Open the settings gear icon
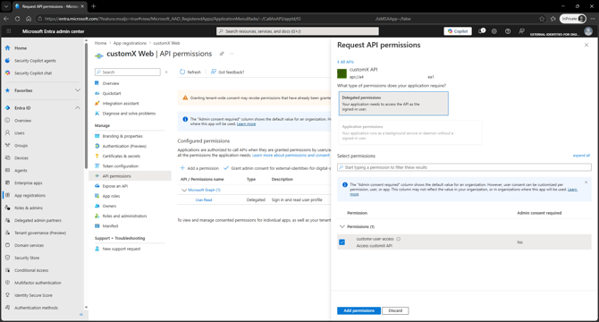599x322 pixels. [x=494, y=31]
